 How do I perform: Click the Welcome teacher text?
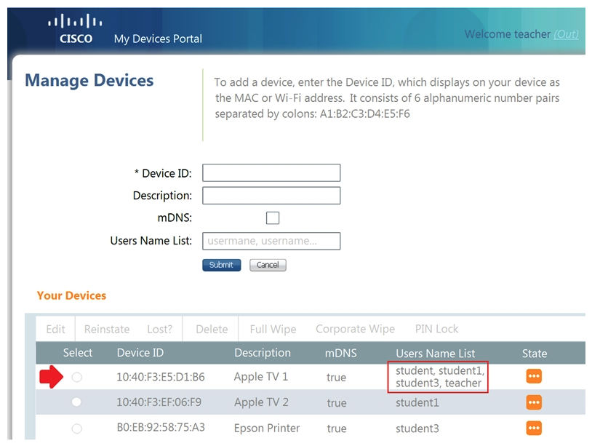click(508, 34)
